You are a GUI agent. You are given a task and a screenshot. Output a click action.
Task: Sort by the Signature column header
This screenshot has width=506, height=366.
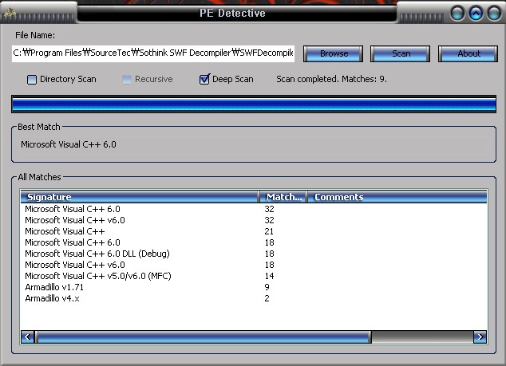(x=140, y=197)
